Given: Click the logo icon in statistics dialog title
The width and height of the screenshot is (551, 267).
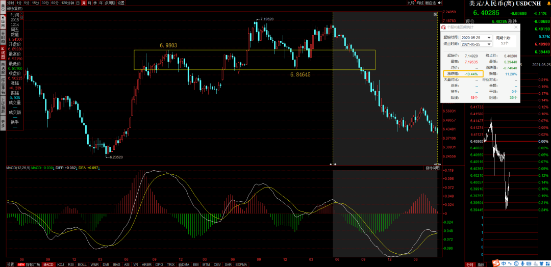Looking at the screenshot, I should [x=444, y=27].
